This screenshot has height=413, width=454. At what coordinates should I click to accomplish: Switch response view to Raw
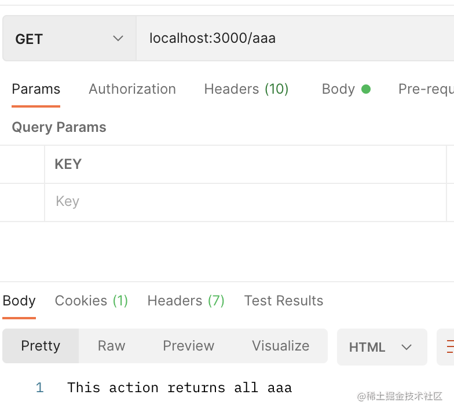click(111, 346)
